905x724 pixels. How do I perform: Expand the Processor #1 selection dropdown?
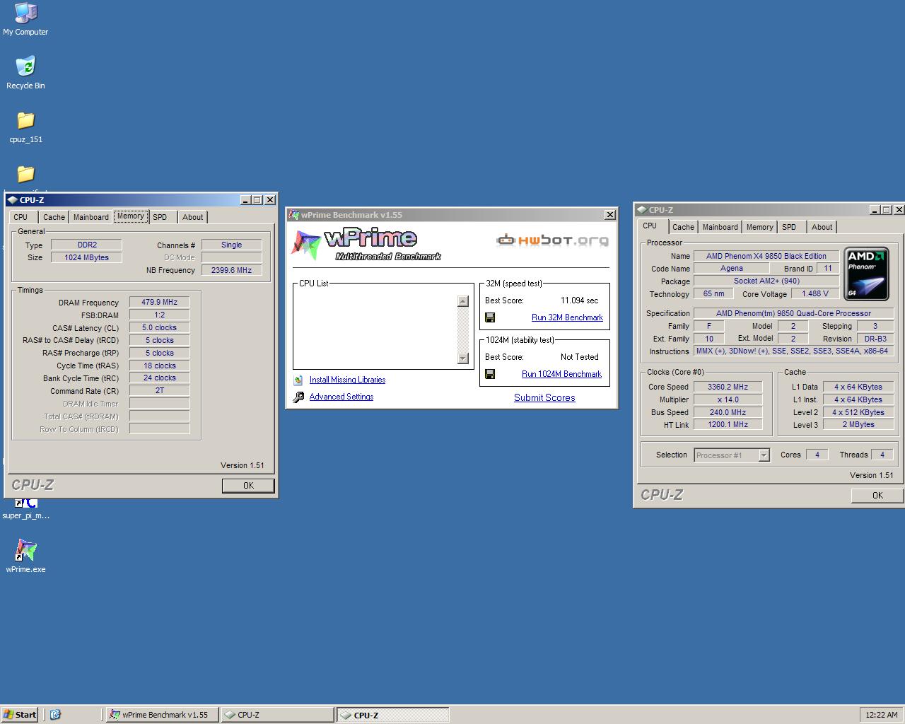coord(764,455)
